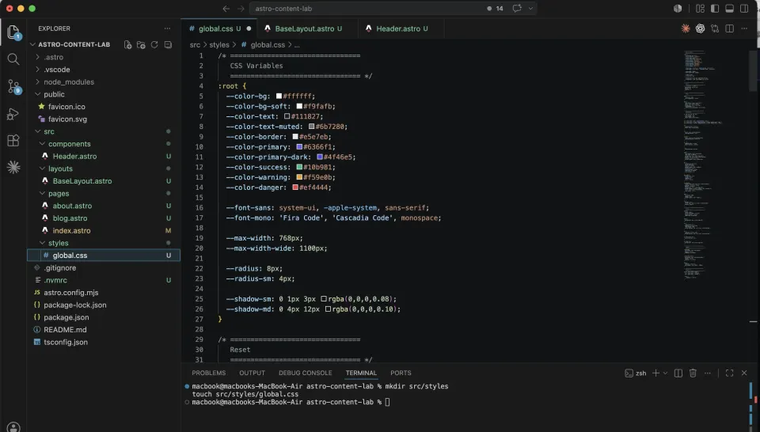Open the OUTPUT panel tab
Screen dimensions: 760x432
point(252,373)
